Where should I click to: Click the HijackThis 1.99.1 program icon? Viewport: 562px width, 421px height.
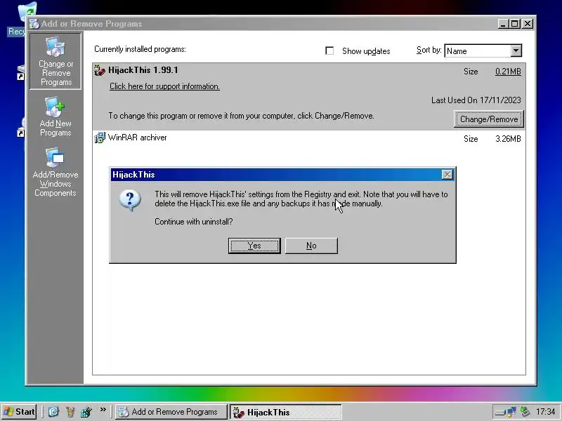100,70
